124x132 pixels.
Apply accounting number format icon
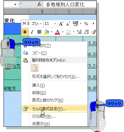point(75,24)
